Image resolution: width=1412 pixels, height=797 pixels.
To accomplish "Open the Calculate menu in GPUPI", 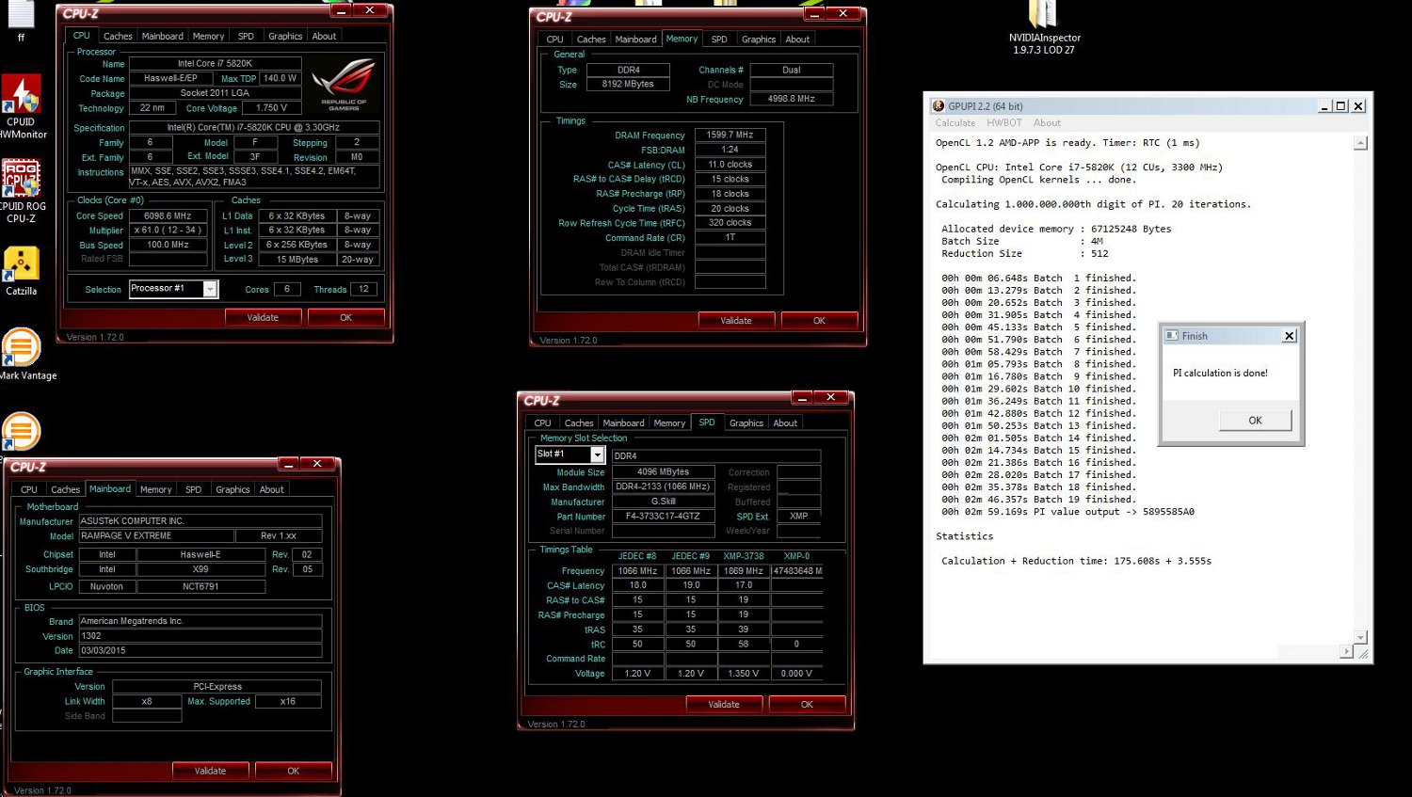I will 955,123.
